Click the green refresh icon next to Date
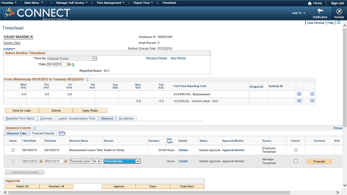The width and height of the screenshot is (347, 195). [x=73, y=65]
